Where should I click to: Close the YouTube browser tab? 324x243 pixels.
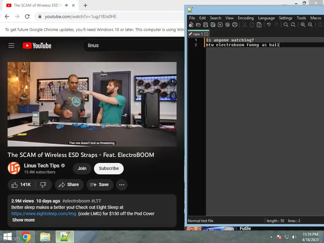coord(73,5)
